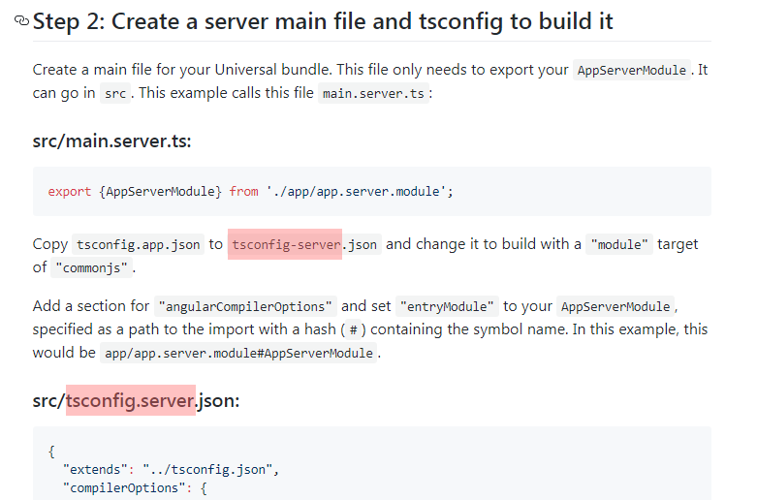This screenshot has height=500, width=757.
Task: Click the opening brace line of the JSON block
Action: pyautogui.click(x=51, y=452)
